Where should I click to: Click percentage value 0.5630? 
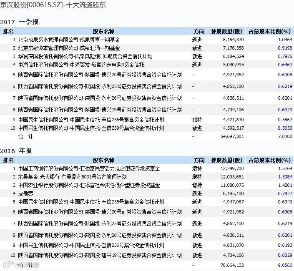tap(285, 128)
